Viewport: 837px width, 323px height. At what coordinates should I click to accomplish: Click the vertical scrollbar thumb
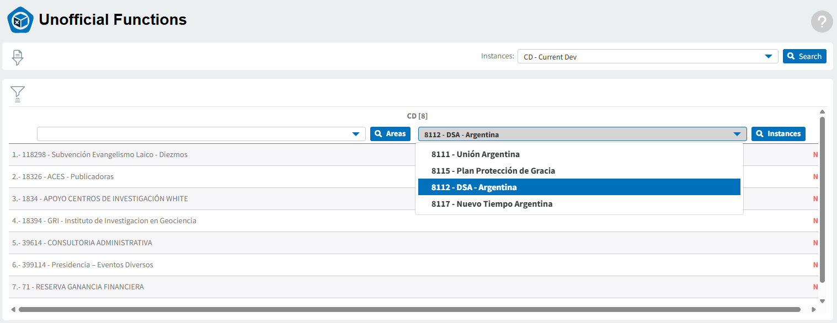click(822, 200)
